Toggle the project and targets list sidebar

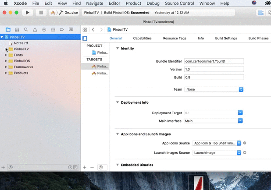85,39
